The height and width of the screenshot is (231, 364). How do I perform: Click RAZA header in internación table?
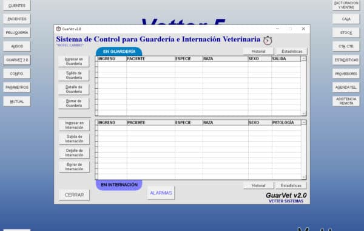click(226, 123)
